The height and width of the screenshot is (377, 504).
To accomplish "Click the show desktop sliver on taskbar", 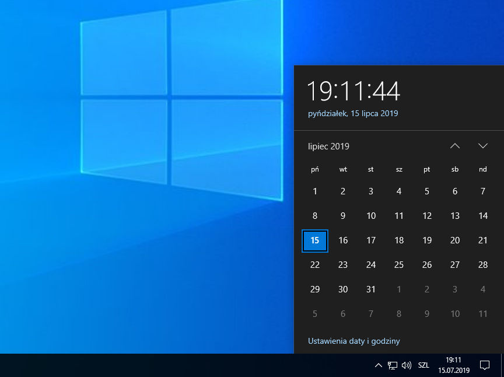I will pos(502,365).
